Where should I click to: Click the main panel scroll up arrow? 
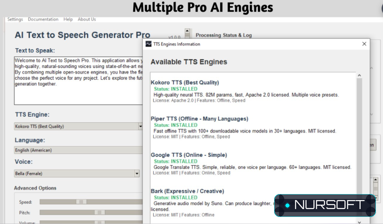187,31
